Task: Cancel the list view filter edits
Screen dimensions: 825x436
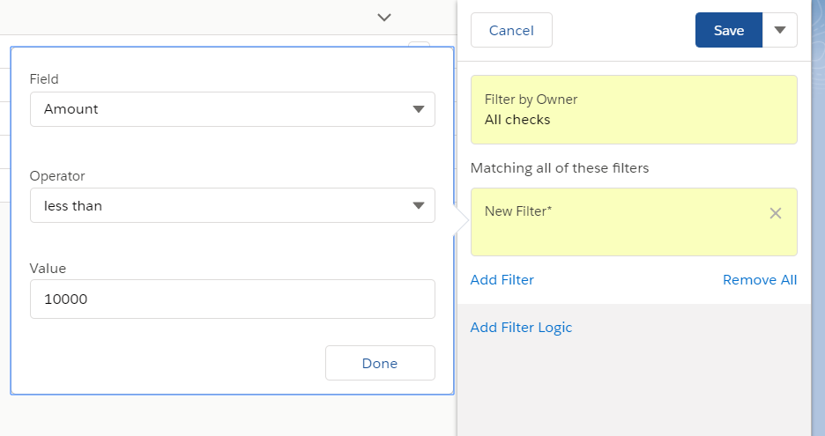Action: [x=511, y=30]
